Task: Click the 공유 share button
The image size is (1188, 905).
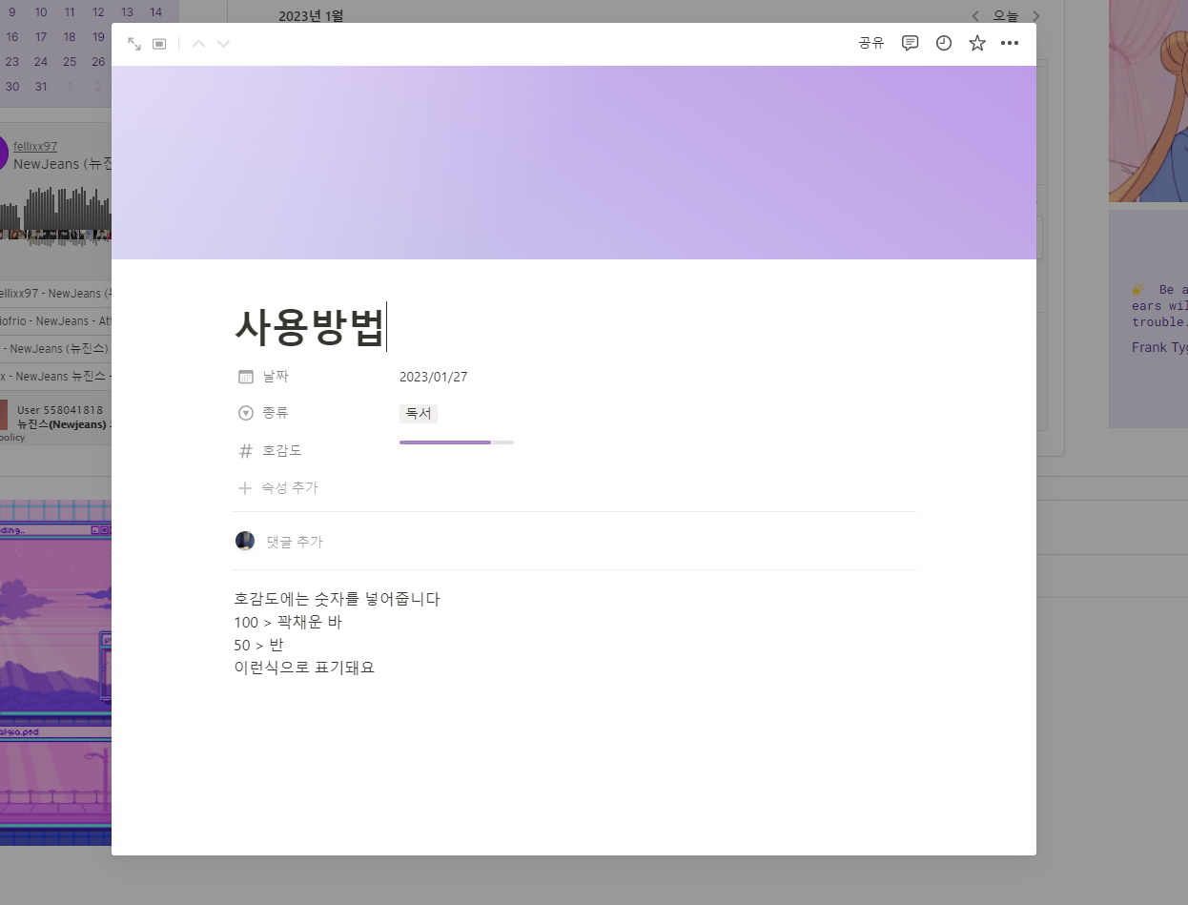Action: click(x=871, y=43)
